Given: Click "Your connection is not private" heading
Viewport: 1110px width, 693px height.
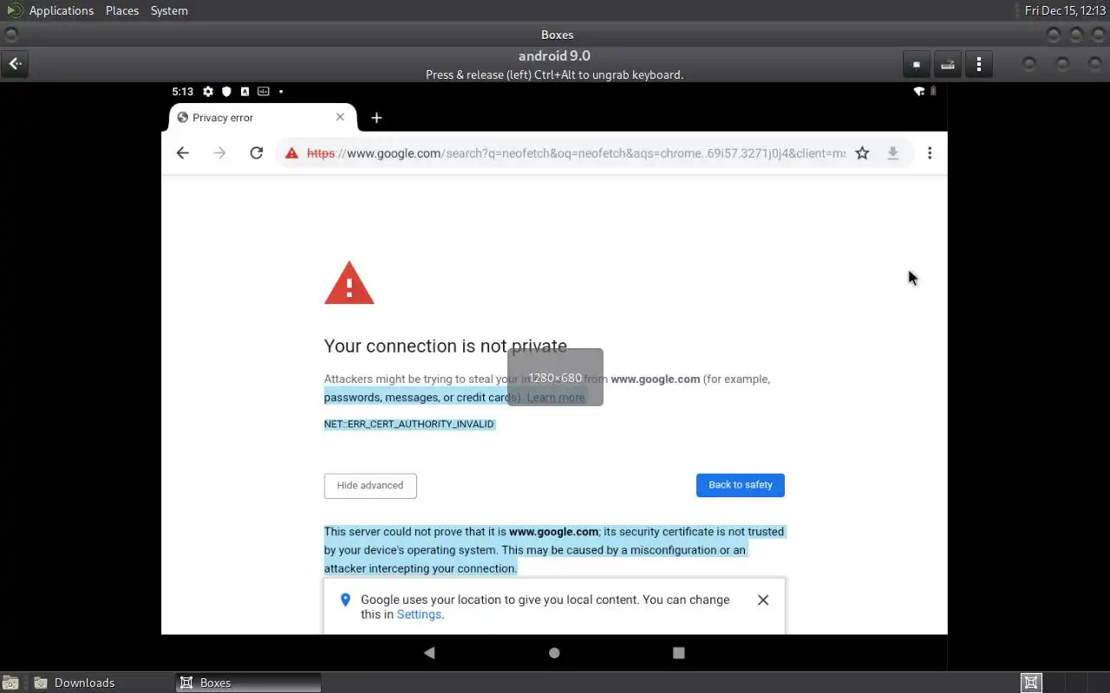Looking at the screenshot, I should tap(446, 346).
